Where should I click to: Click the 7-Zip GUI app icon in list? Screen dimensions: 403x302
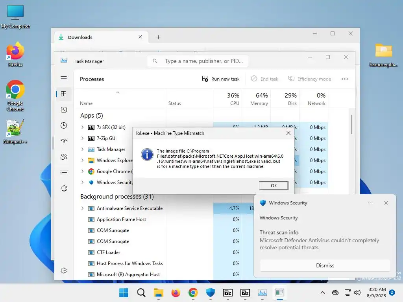point(91,138)
